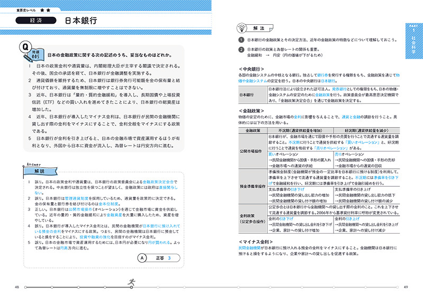Click the 解法 label tag
Image resolution: width=423 pixels, height=298 pixels.
pos(260,28)
